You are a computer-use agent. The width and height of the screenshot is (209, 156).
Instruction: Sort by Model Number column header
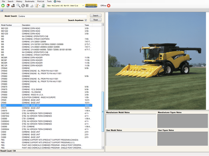tap(10, 25)
